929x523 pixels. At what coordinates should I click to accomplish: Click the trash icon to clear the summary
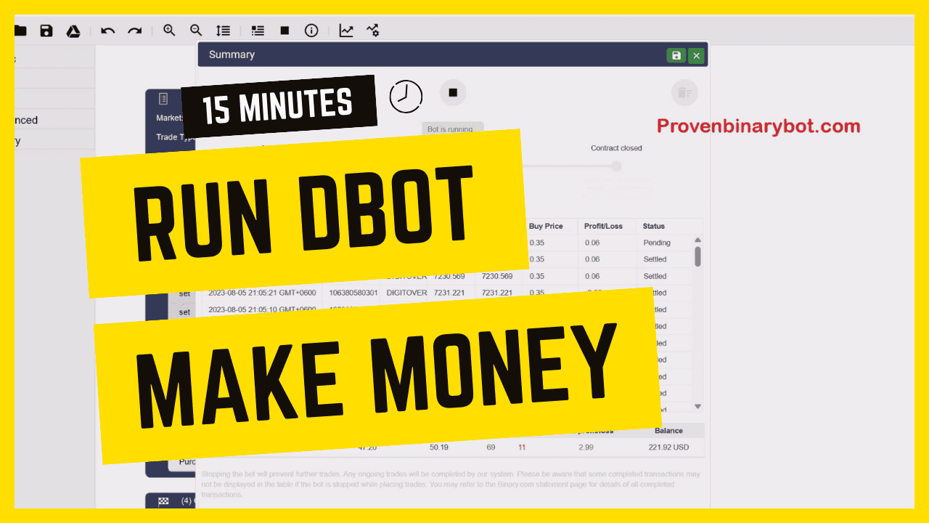(x=684, y=92)
